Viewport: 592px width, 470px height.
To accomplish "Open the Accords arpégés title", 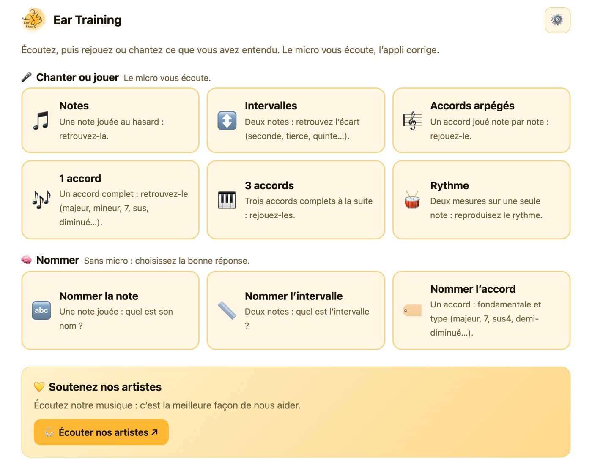I will (x=472, y=106).
